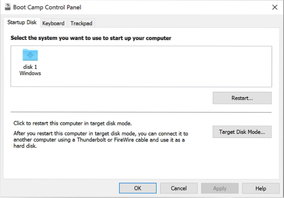
Task: Cancel the Boot Camp dialog
Action: coord(179,188)
